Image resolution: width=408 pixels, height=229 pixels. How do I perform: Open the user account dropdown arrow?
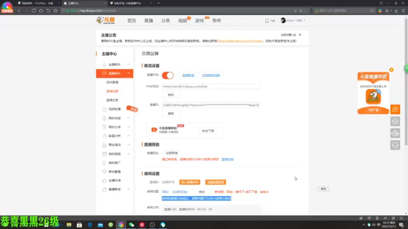[x=304, y=20]
